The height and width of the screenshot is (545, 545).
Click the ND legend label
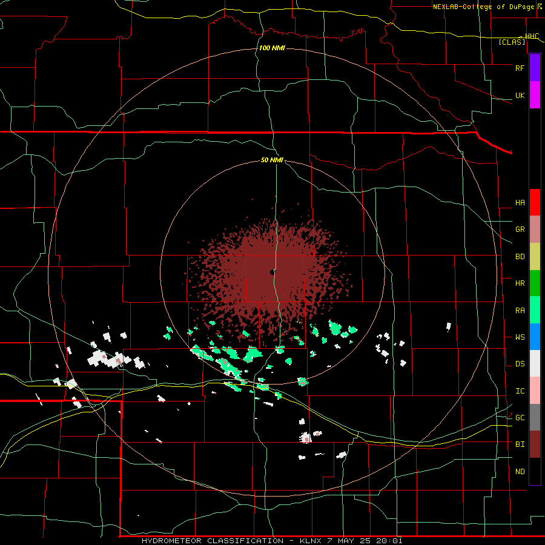(520, 472)
